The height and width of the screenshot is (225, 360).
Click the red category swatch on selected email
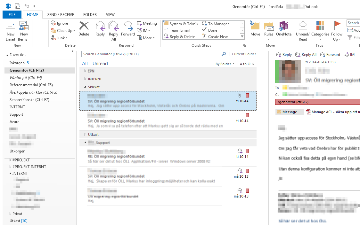(x=247, y=96)
